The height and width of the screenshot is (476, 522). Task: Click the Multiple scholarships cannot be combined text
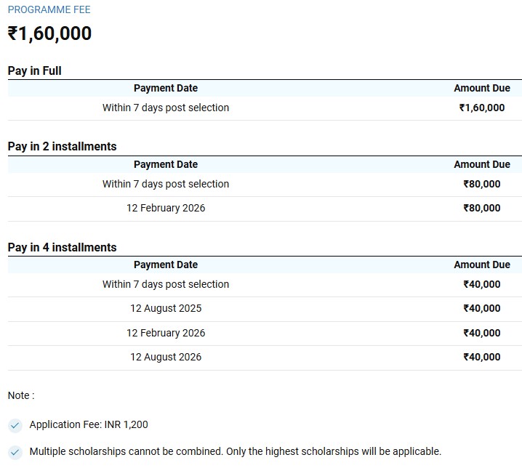coord(235,451)
